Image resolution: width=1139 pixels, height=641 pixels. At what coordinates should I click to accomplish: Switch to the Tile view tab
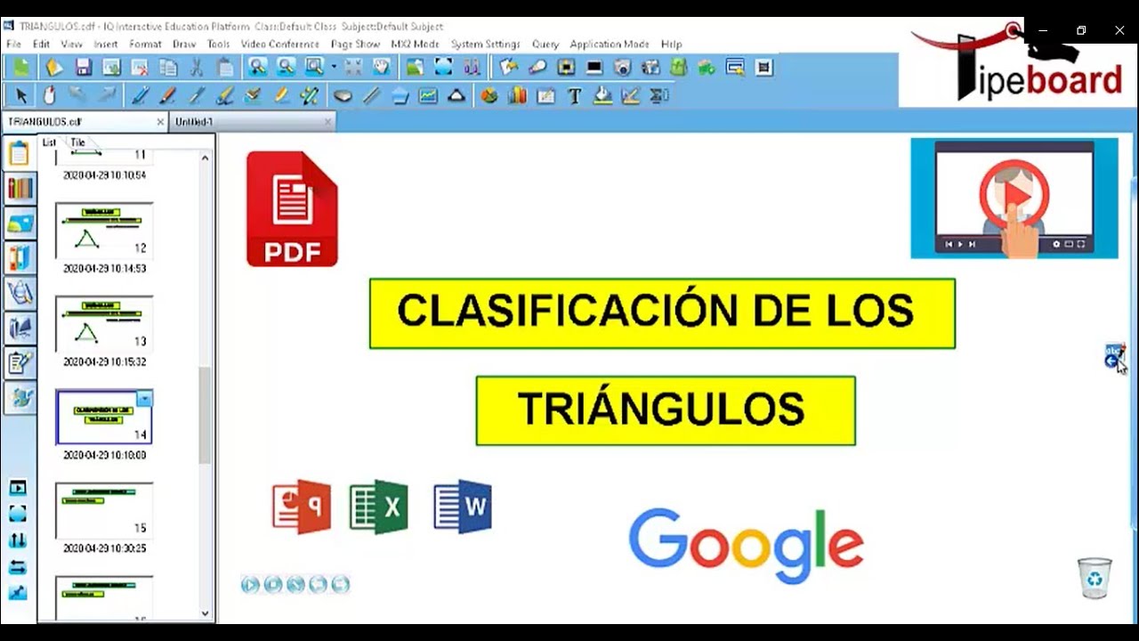tap(78, 142)
